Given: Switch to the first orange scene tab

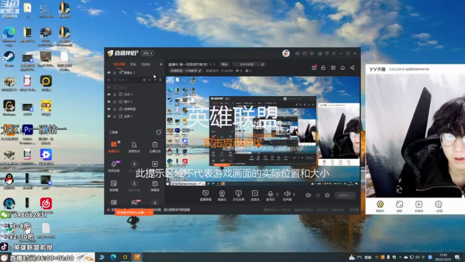Looking at the screenshot, I should click(119, 65).
